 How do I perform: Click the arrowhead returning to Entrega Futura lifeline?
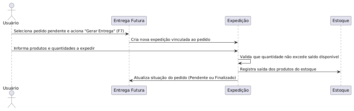(x=131, y=80)
